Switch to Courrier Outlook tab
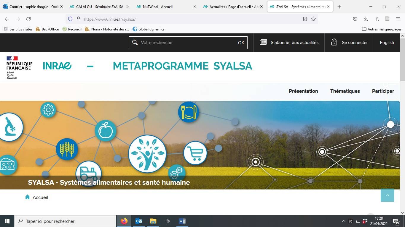The width and height of the screenshot is (405, 227). (x=33, y=7)
